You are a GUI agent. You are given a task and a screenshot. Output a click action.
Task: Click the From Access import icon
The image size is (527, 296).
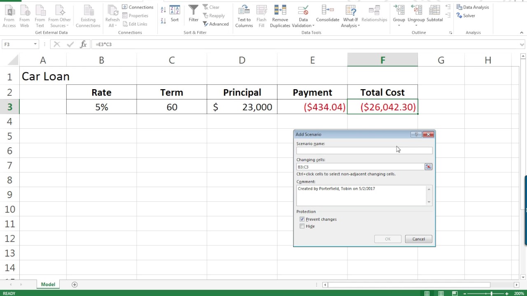(9, 17)
